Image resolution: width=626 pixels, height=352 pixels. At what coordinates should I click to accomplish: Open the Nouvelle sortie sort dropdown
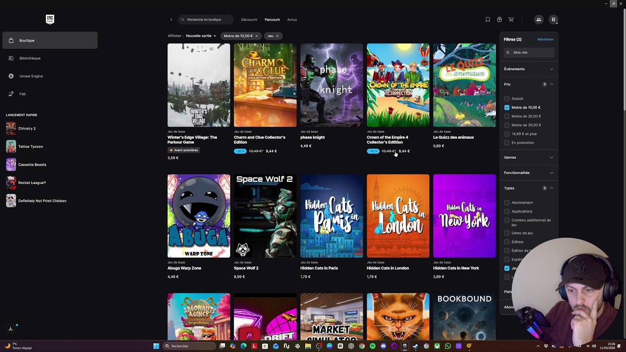point(201,36)
